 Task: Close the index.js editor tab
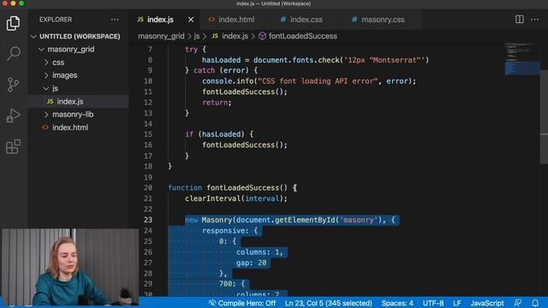(191, 20)
